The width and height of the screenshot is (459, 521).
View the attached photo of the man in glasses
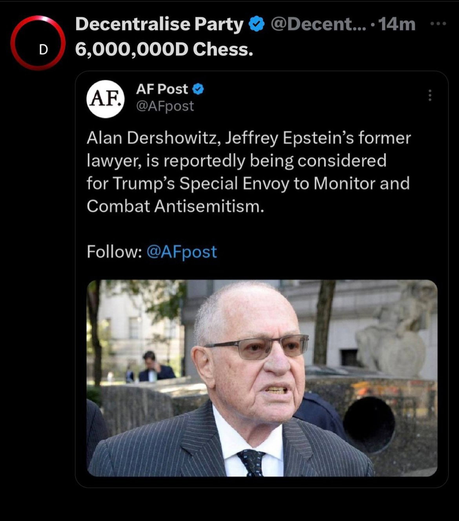pos(262,378)
